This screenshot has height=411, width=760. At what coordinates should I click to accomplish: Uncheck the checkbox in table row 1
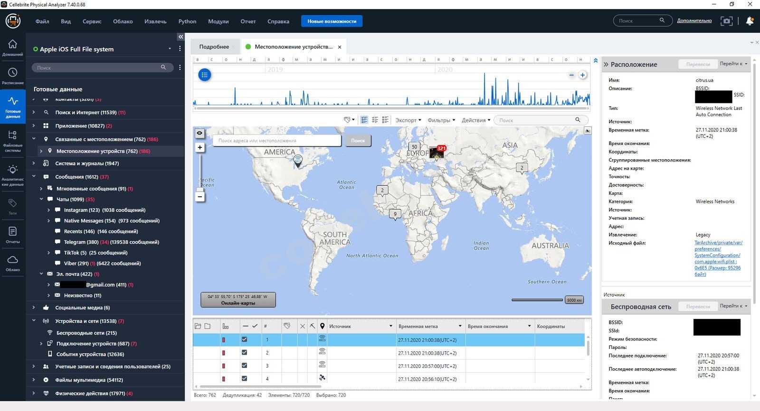(244, 339)
